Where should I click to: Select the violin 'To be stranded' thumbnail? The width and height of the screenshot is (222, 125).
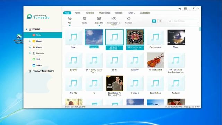[x=155, y=60]
